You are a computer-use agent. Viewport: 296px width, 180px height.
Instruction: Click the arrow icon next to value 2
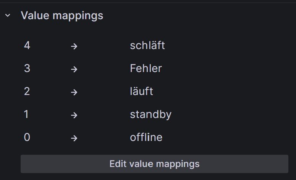[x=74, y=92]
